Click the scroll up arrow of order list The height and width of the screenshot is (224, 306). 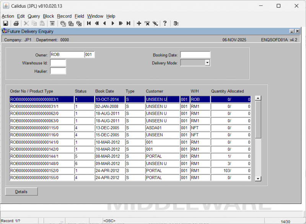click(x=258, y=98)
